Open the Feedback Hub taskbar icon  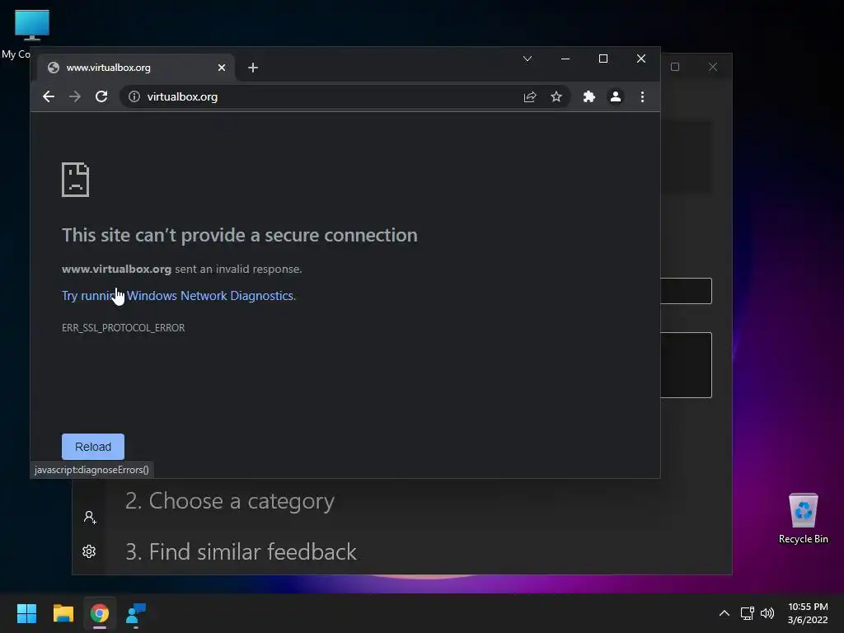click(136, 613)
